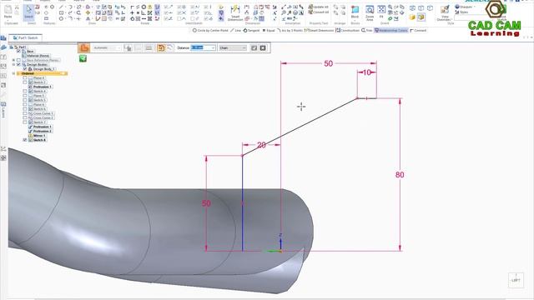Click the Fit view icon
534x300 pixels.
pos(381,12)
